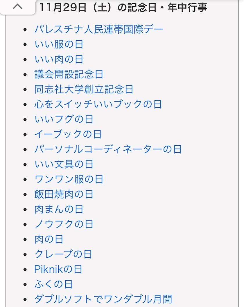Screen dimensions: 244x307
Task: Visit the ワンワン服の日 entry
Action: [69, 179]
